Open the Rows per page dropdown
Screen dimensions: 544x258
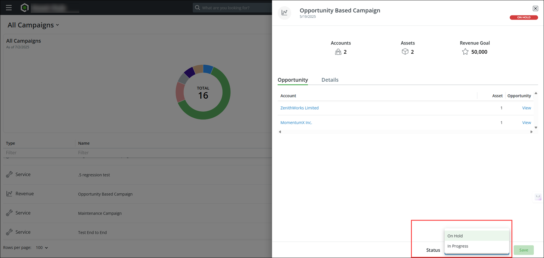coord(42,248)
